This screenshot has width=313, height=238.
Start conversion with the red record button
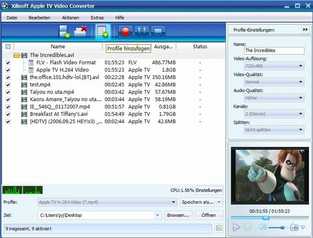point(125,32)
